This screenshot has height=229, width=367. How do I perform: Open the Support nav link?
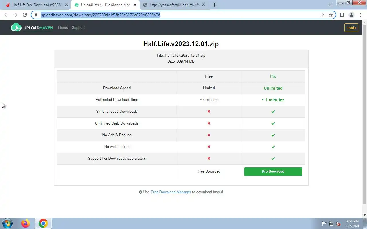pyautogui.click(x=78, y=27)
